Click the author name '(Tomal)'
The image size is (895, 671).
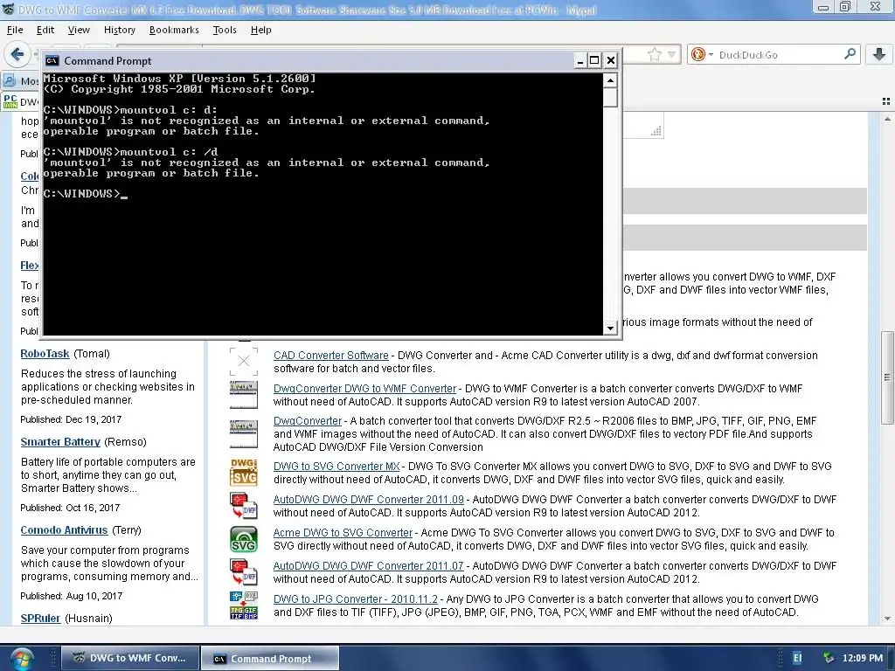[91, 354]
